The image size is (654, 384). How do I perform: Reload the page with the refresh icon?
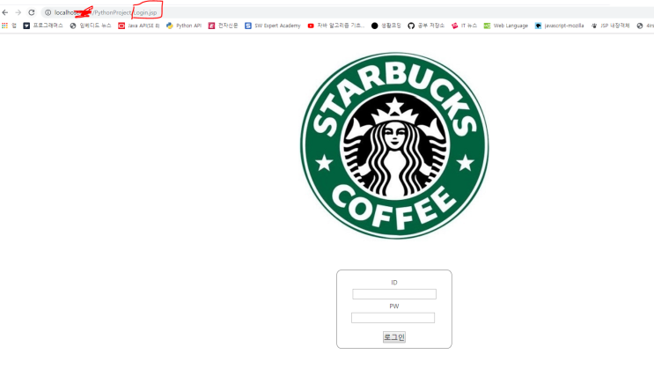click(32, 12)
